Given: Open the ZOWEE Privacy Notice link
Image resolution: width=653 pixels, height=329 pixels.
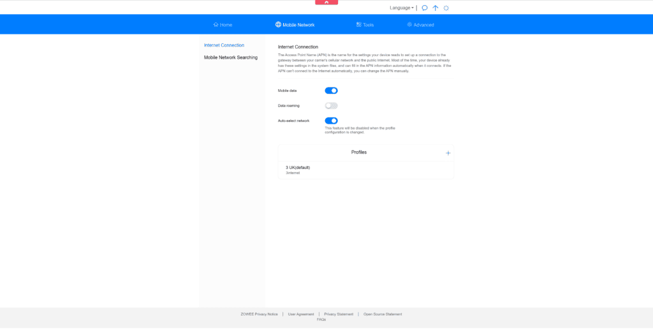Looking at the screenshot, I should [x=259, y=314].
